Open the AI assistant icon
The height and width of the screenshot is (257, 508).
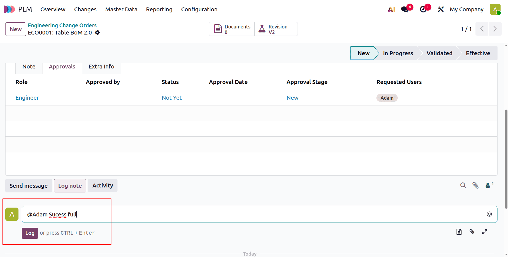391,9
